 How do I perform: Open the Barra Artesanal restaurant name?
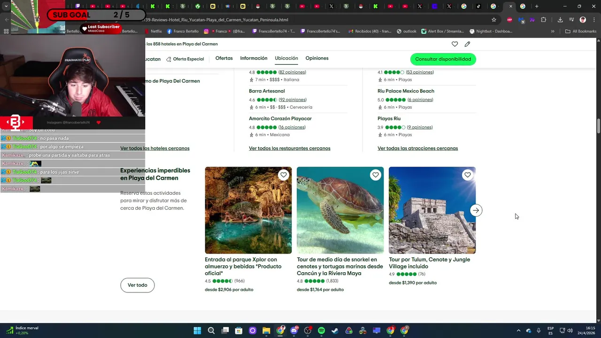[x=267, y=91]
